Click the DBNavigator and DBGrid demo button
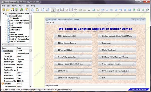Screen dimensions: 151x92 (x=73, y=36)
